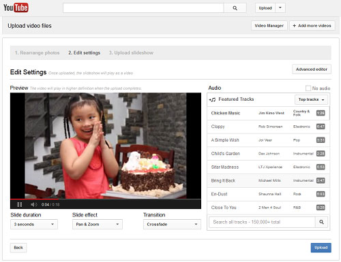Select the A Simple Wish track

[268, 140]
